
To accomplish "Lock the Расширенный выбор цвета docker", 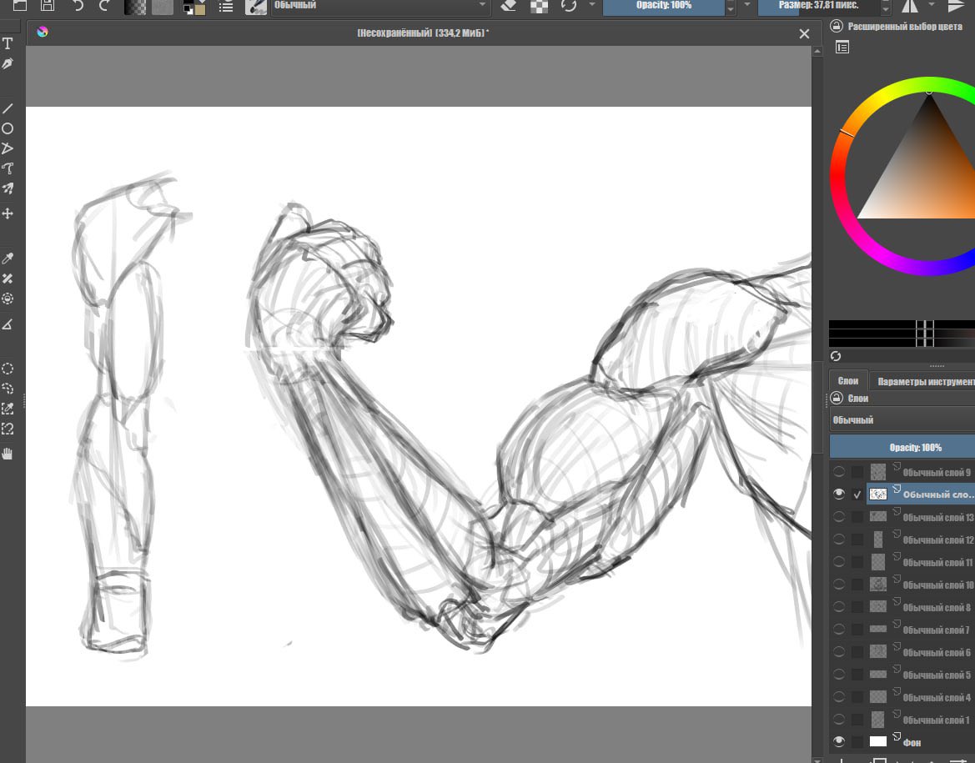I will [x=837, y=26].
